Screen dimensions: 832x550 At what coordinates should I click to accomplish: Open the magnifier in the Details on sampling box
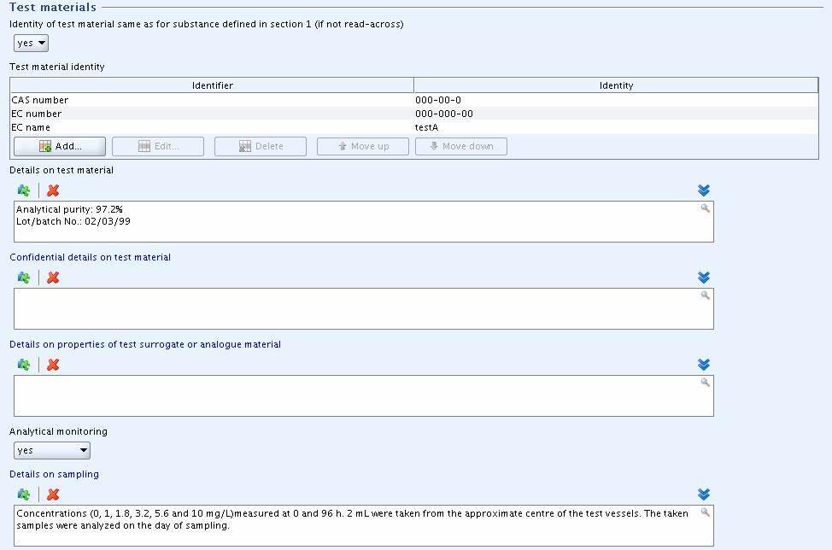pyautogui.click(x=706, y=512)
